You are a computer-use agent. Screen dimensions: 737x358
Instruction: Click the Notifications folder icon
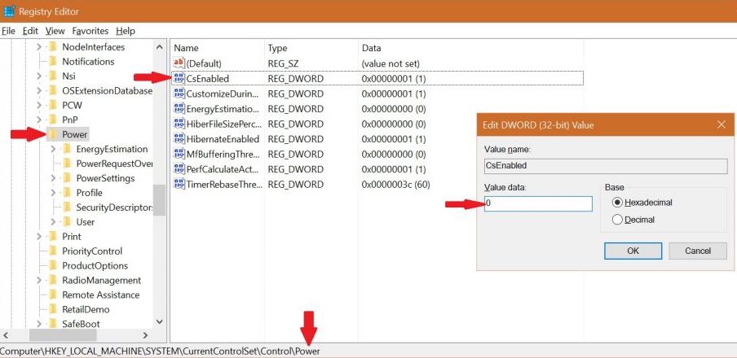pyautogui.click(x=53, y=62)
